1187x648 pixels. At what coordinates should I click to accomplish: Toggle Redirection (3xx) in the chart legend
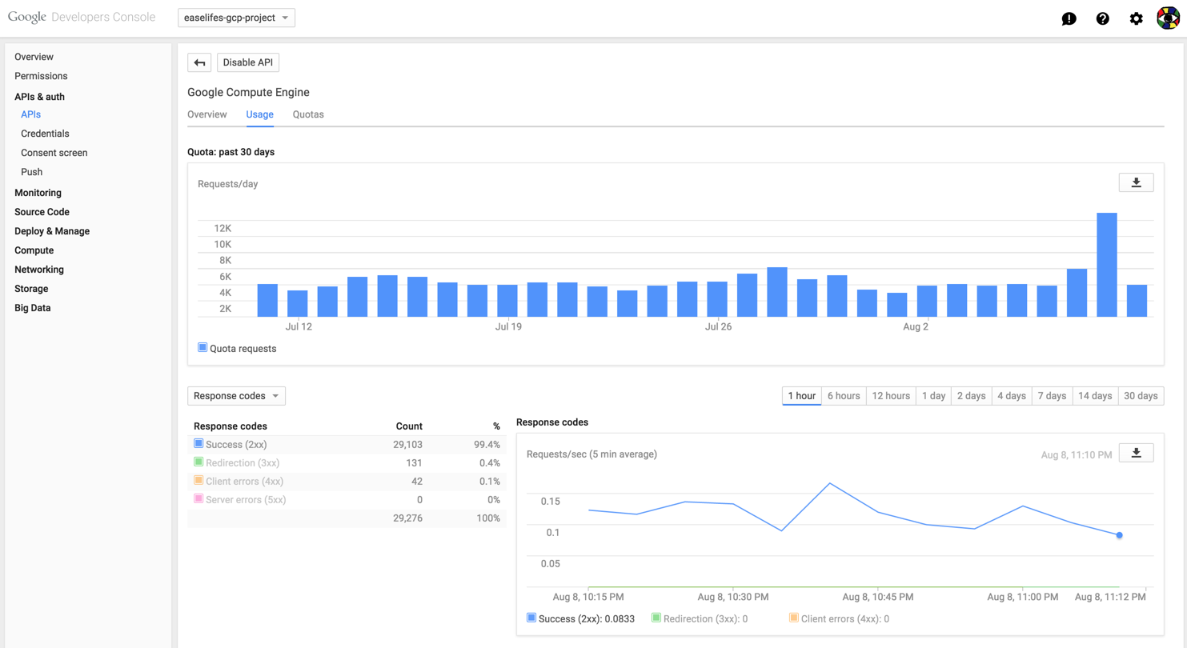click(x=656, y=618)
